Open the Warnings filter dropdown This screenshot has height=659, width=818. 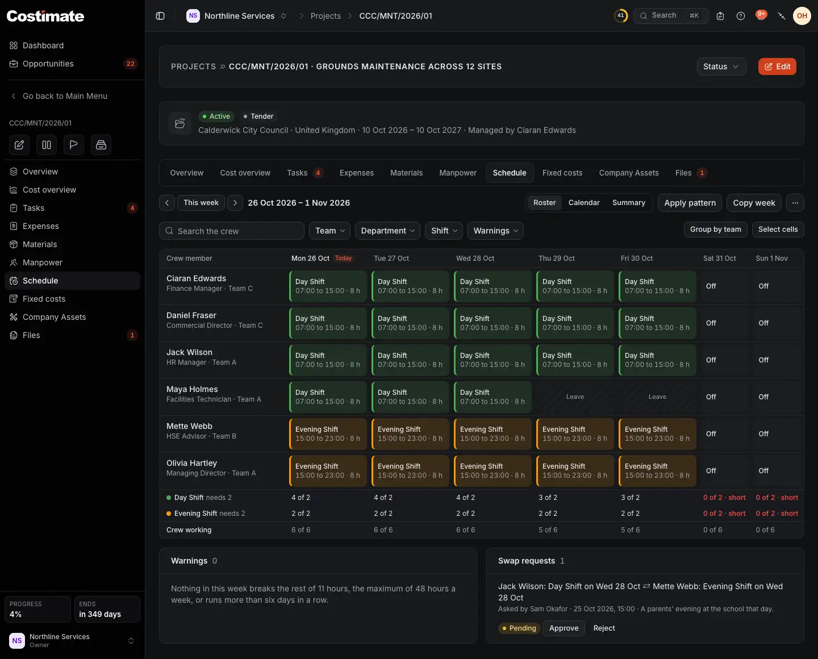(495, 231)
